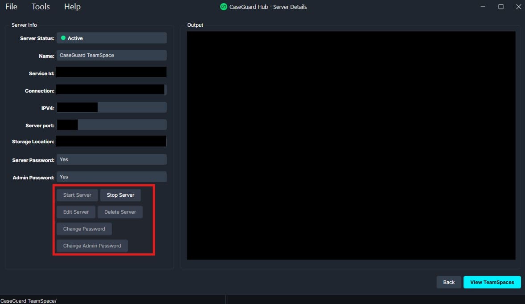Viewport: 525px width, 304px height.
Task: Click the CaseGuard logo icon in title bar
Action: tap(224, 7)
